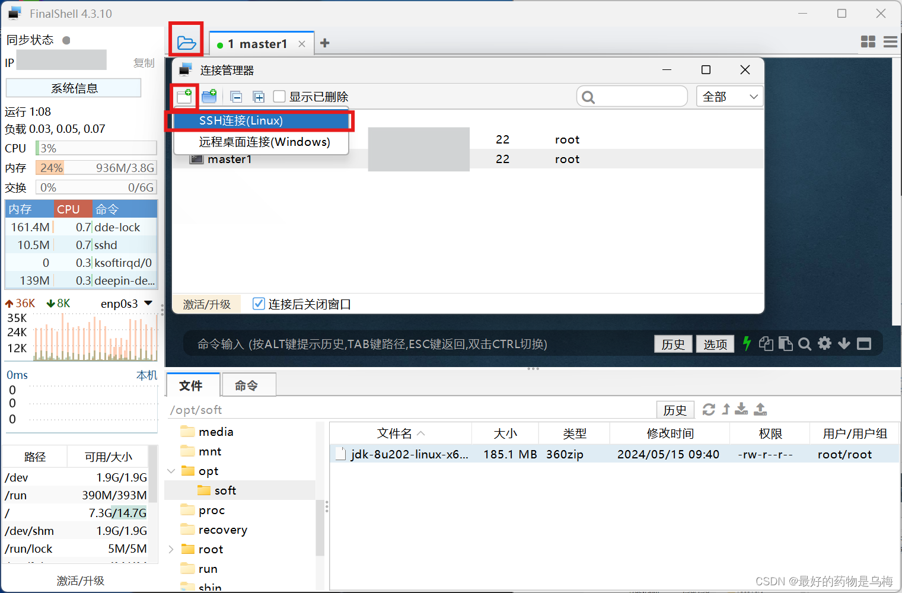Click the search magnifier in the command bar
The image size is (902, 593).
(x=805, y=343)
